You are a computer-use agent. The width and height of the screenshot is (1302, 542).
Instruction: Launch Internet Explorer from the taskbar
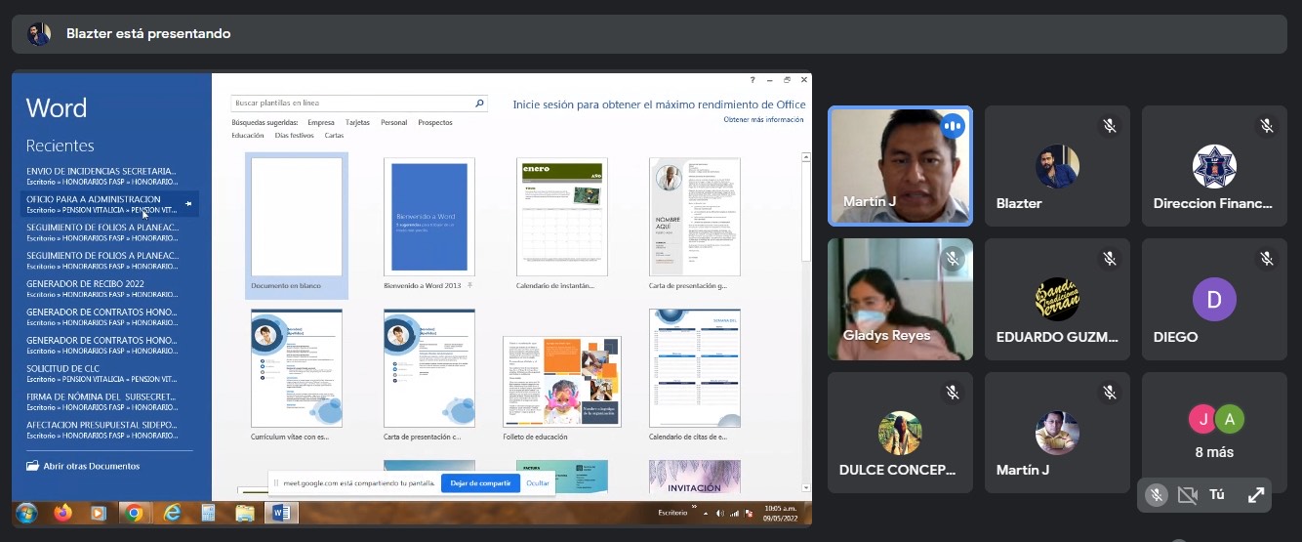click(172, 513)
